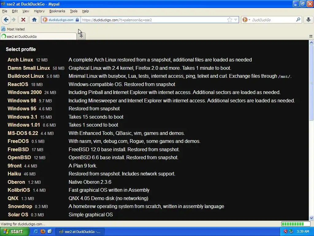
Task: Select the Windows 95 profile
Action: click(x=22, y=108)
